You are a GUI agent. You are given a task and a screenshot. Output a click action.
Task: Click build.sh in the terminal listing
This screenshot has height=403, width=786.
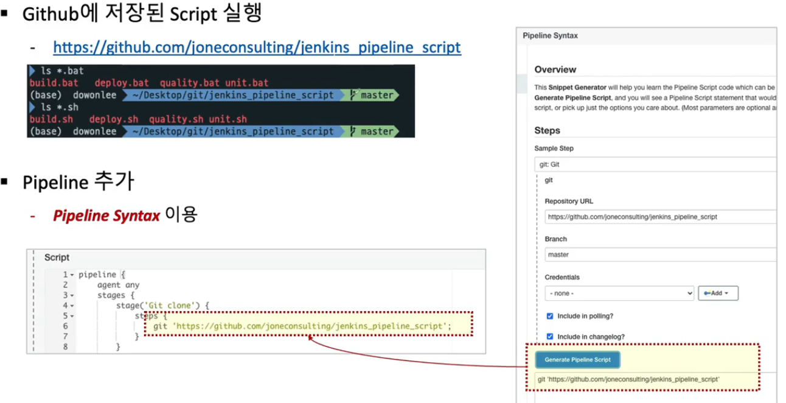coord(51,119)
